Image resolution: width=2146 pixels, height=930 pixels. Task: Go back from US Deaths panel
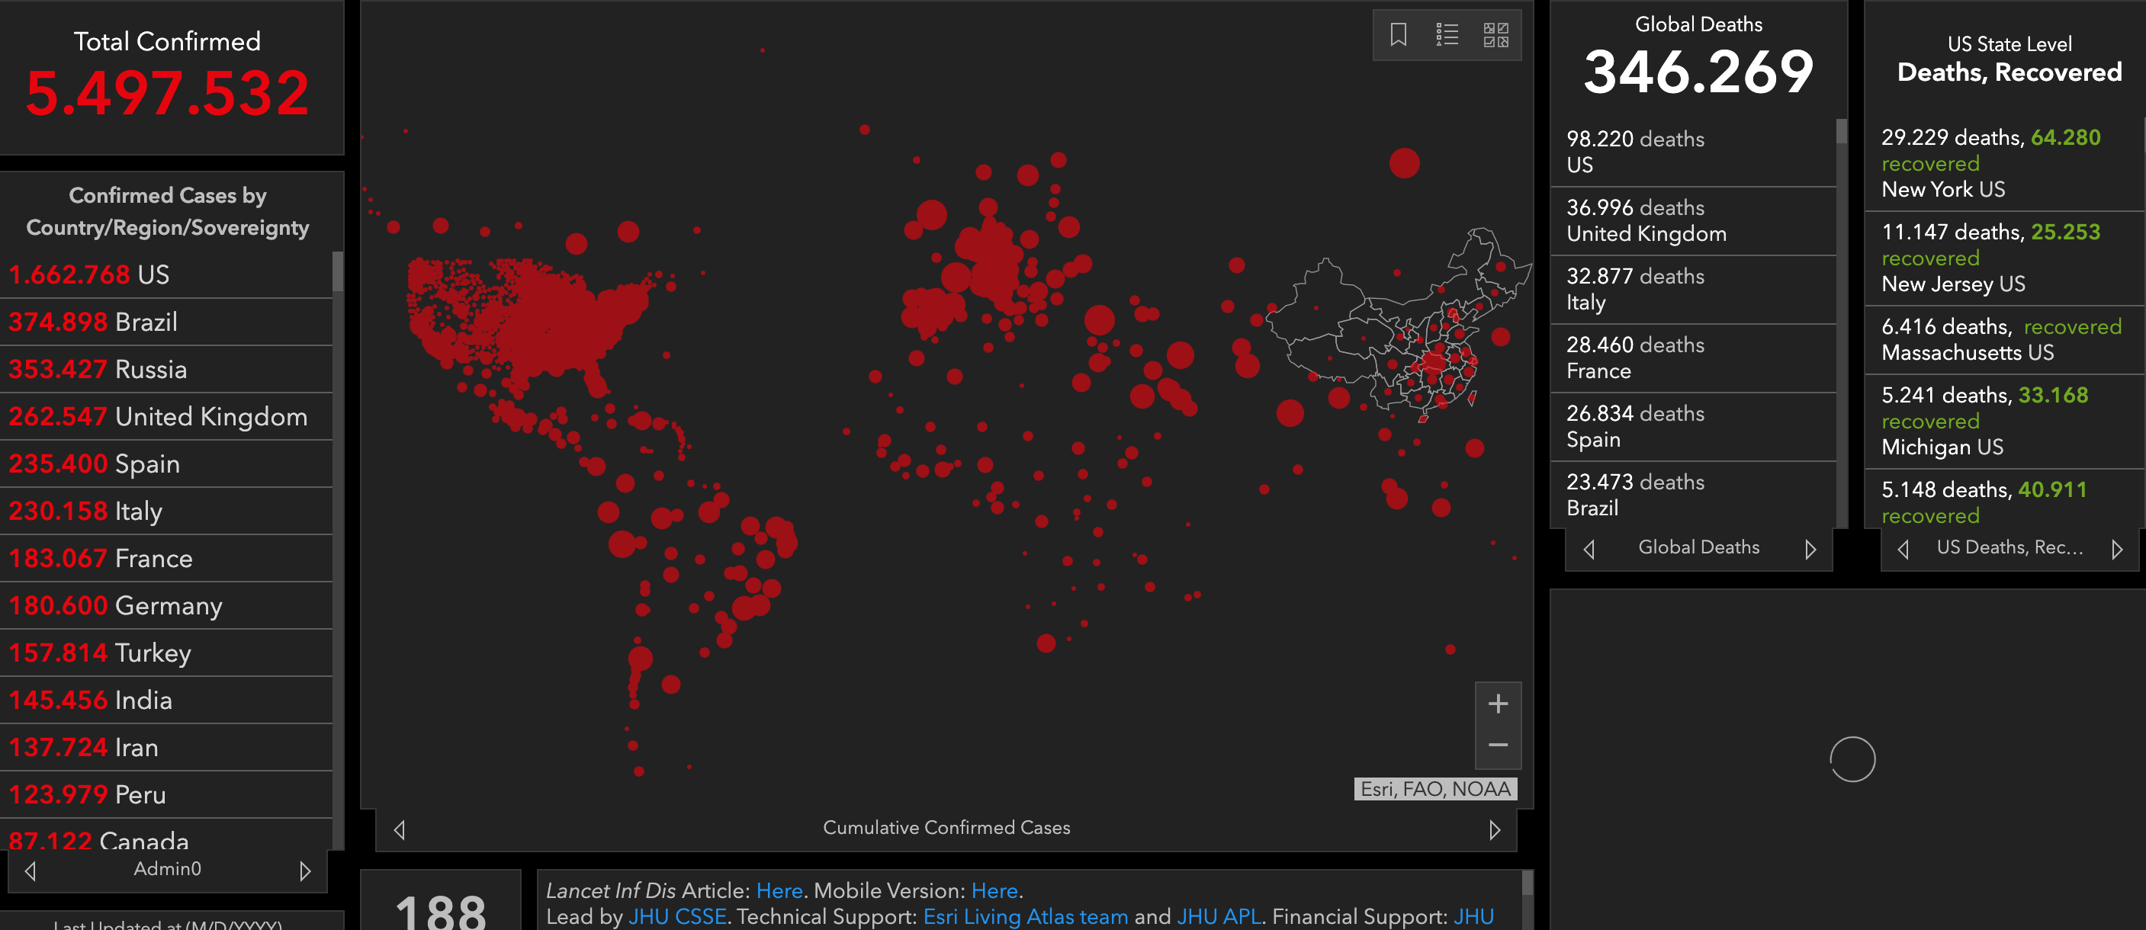1903,550
